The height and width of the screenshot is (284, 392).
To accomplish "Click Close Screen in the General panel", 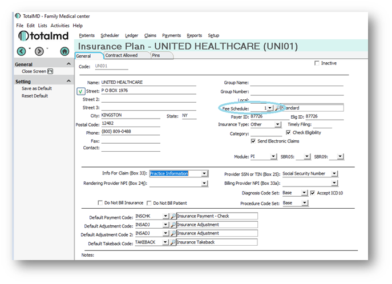I will click(x=34, y=72).
